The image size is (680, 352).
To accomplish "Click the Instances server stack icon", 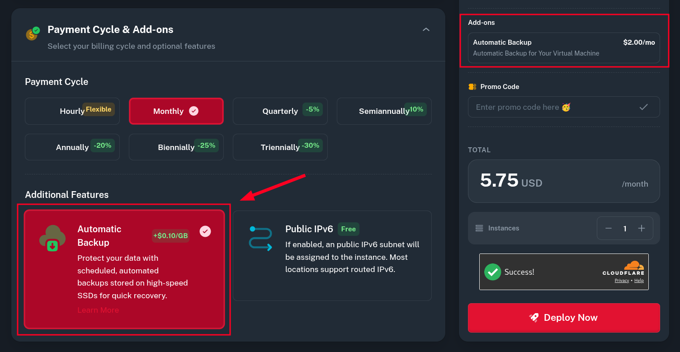I will tap(479, 228).
